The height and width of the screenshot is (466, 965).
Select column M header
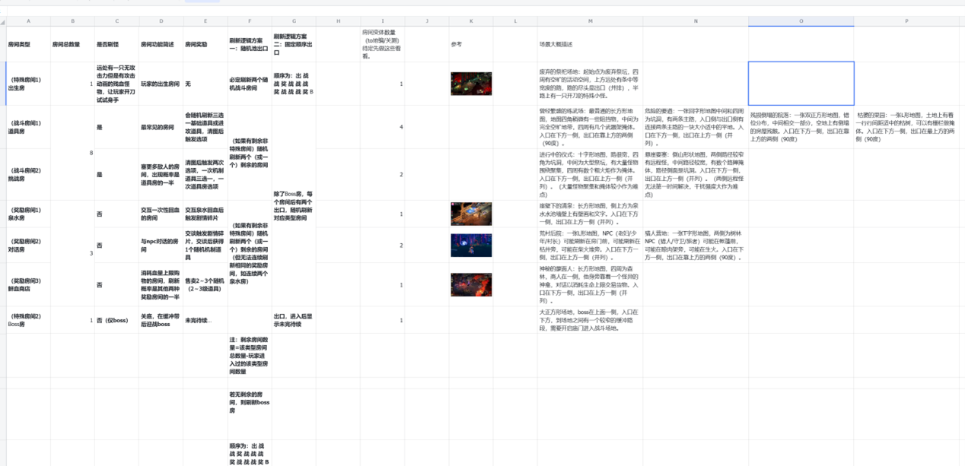point(590,21)
